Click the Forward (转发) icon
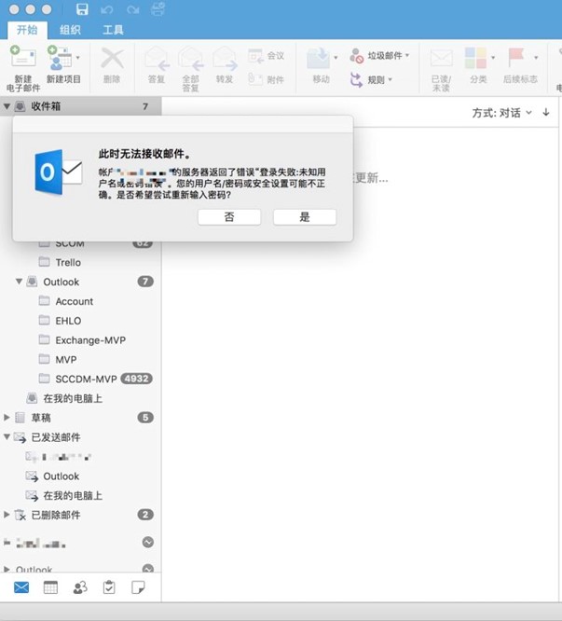Screen dimensions: 562x621 tap(225, 59)
